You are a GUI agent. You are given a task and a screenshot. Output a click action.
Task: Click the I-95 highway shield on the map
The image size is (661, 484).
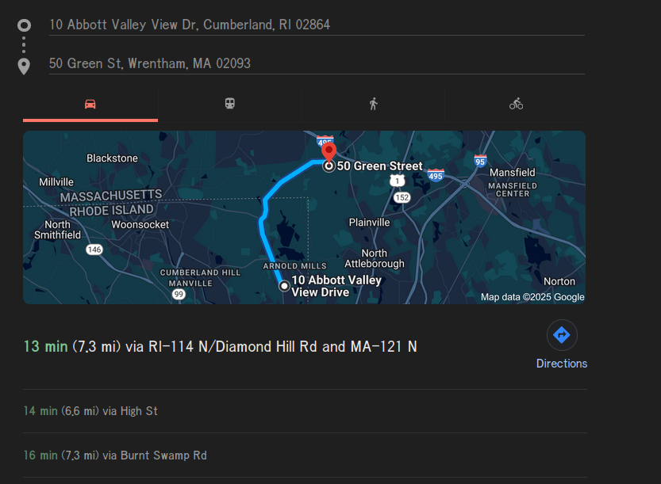tap(480, 161)
